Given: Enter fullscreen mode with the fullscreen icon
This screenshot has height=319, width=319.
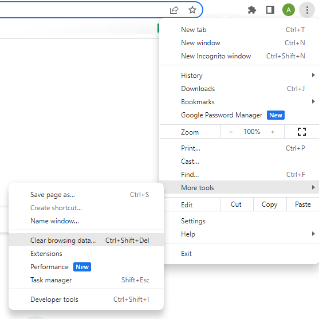Looking at the screenshot, I should pyautogui.click(x=301, y=132).
